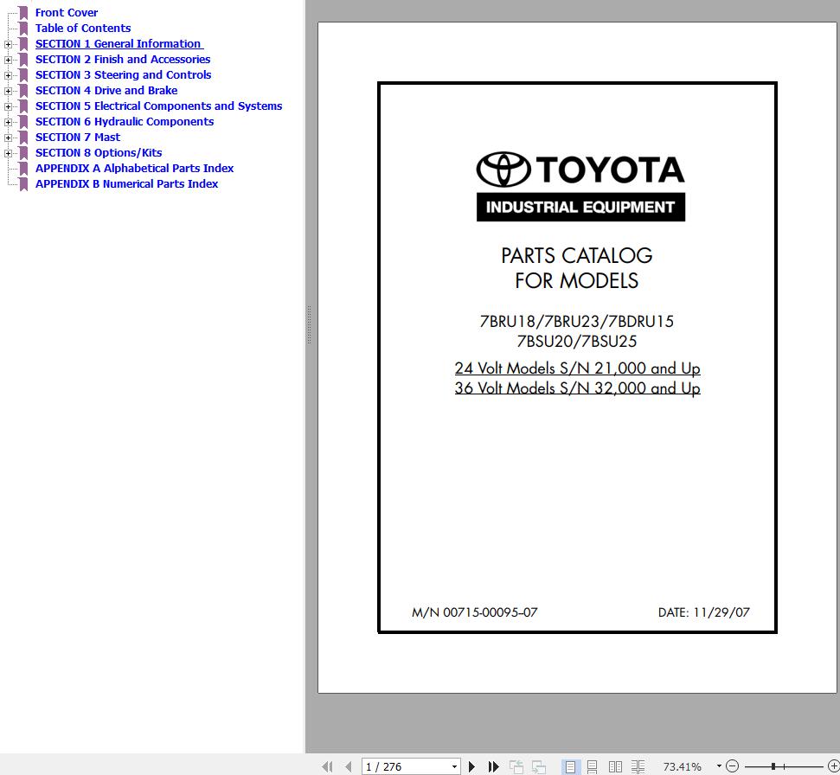Select continuous page layout
This screenshot has height=775, width=840.
click(x=593, y=766)
